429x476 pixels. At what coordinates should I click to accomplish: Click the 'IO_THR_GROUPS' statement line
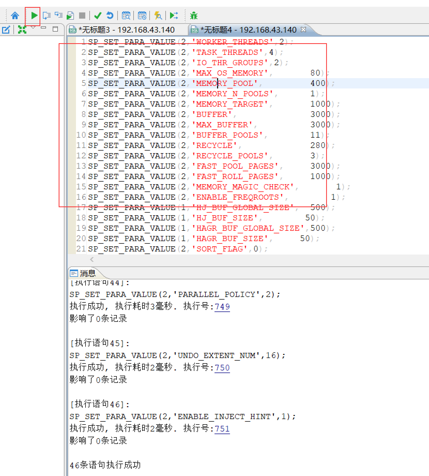[188, 63]
